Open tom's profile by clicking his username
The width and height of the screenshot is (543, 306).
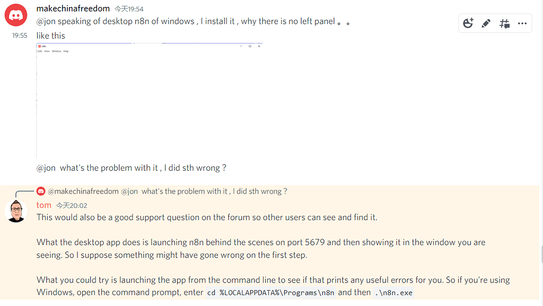pos(43,205)
